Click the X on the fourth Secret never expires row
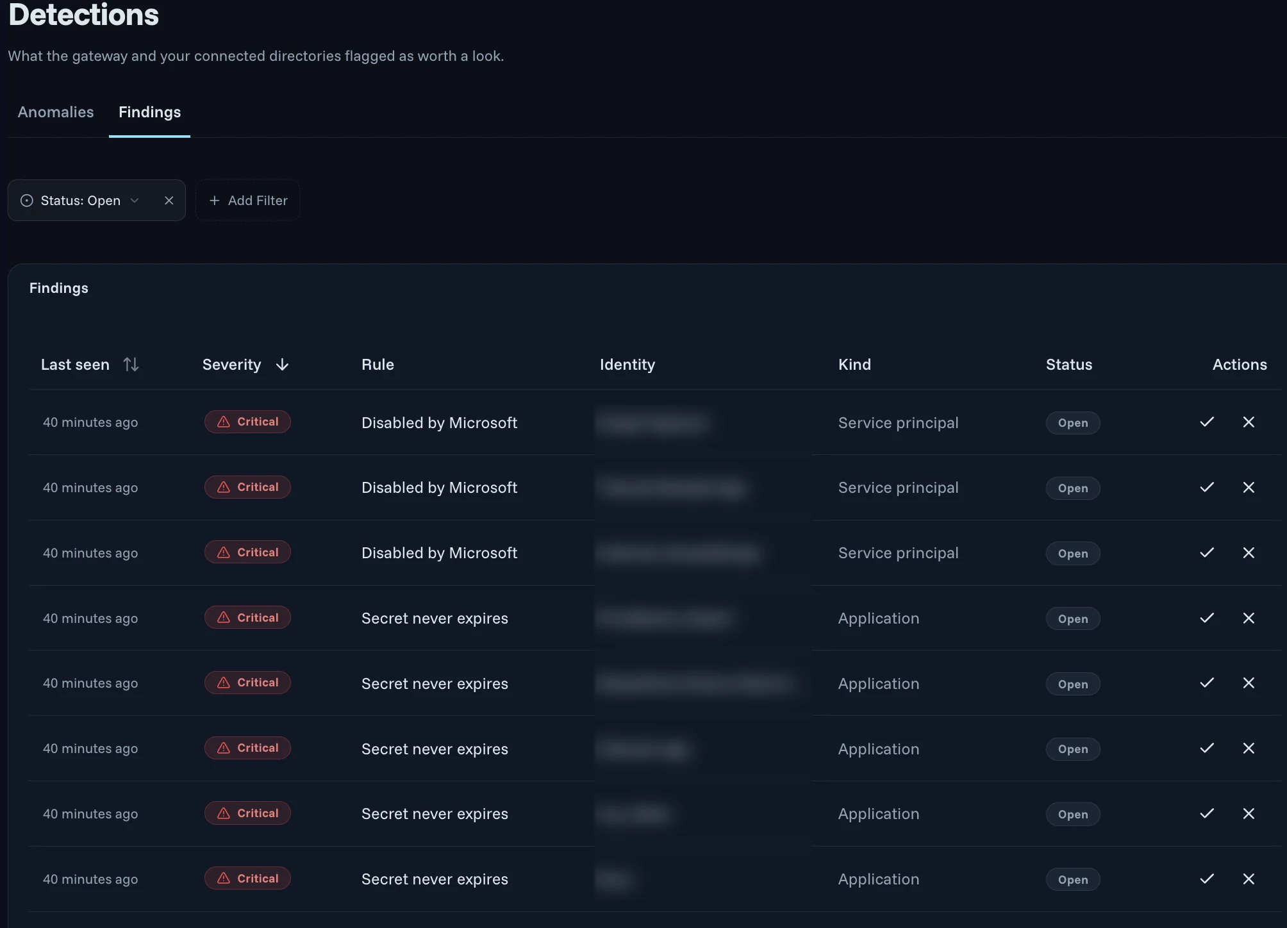 1249,813
